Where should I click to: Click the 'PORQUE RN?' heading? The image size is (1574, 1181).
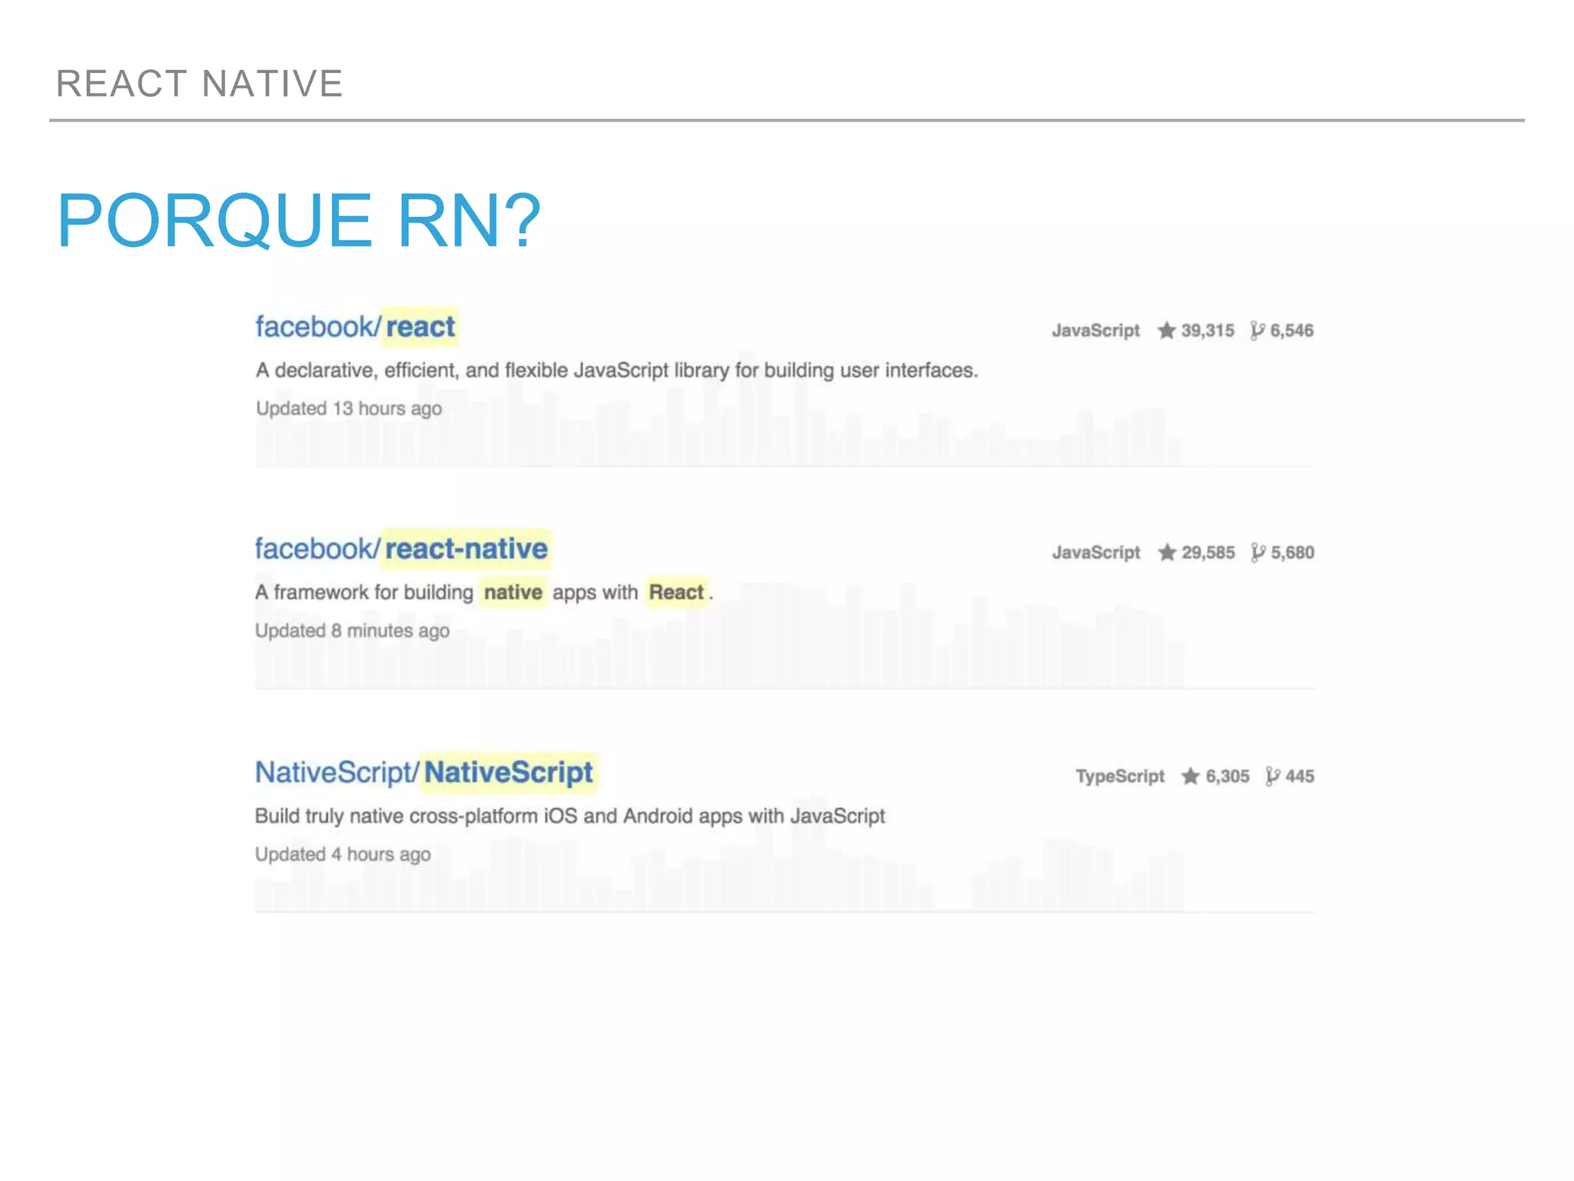300,221
